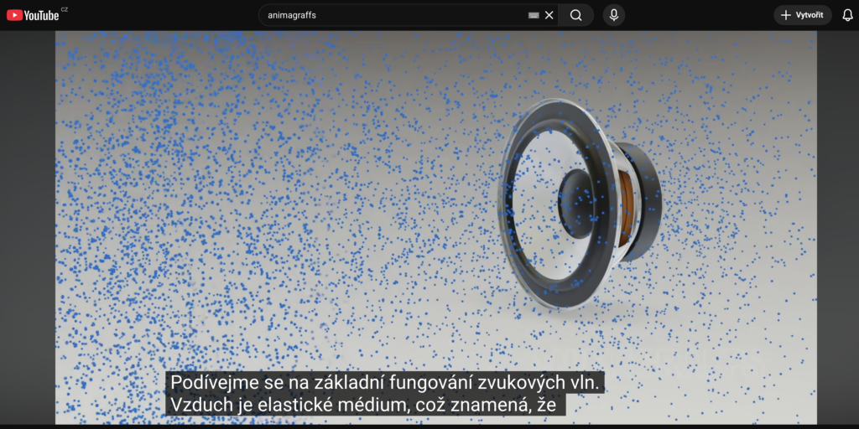The width and height of the screenshot is (859, 429).
Task: Open notifications with the bell icon
Action: [x=847, y=15]
